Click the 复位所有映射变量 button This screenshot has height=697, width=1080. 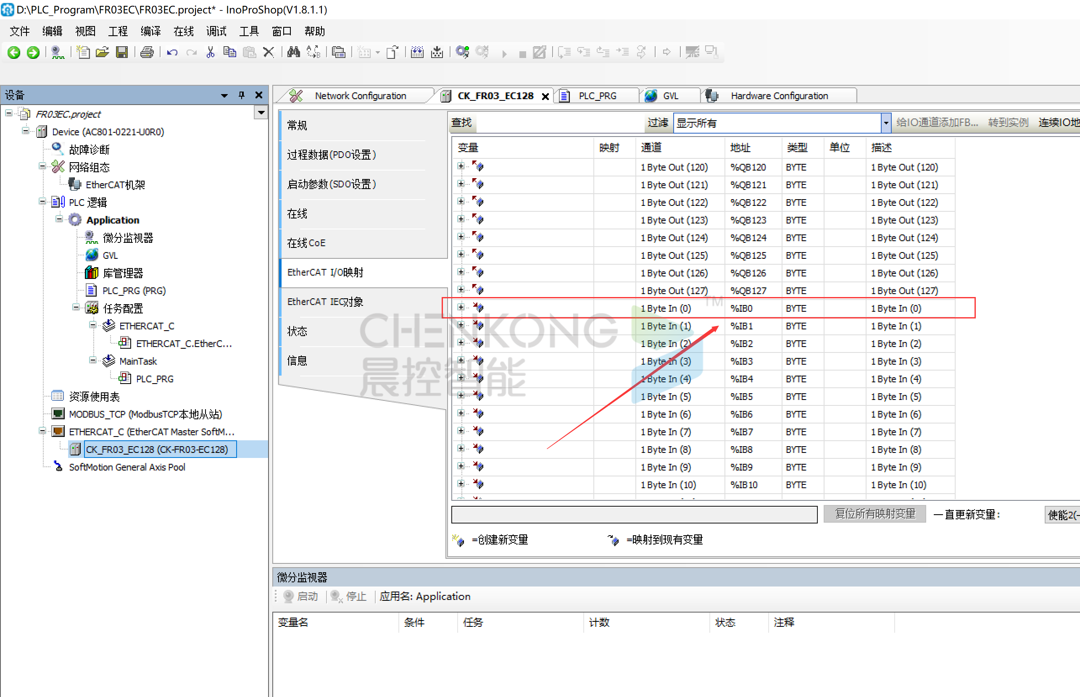[x=875, y=514]
